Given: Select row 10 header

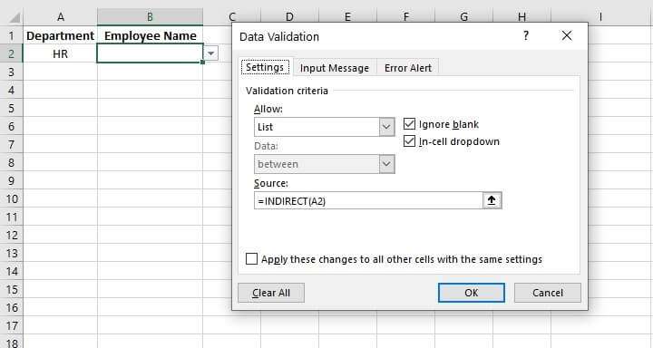Looking at the screenshot, I should point(11,198).
